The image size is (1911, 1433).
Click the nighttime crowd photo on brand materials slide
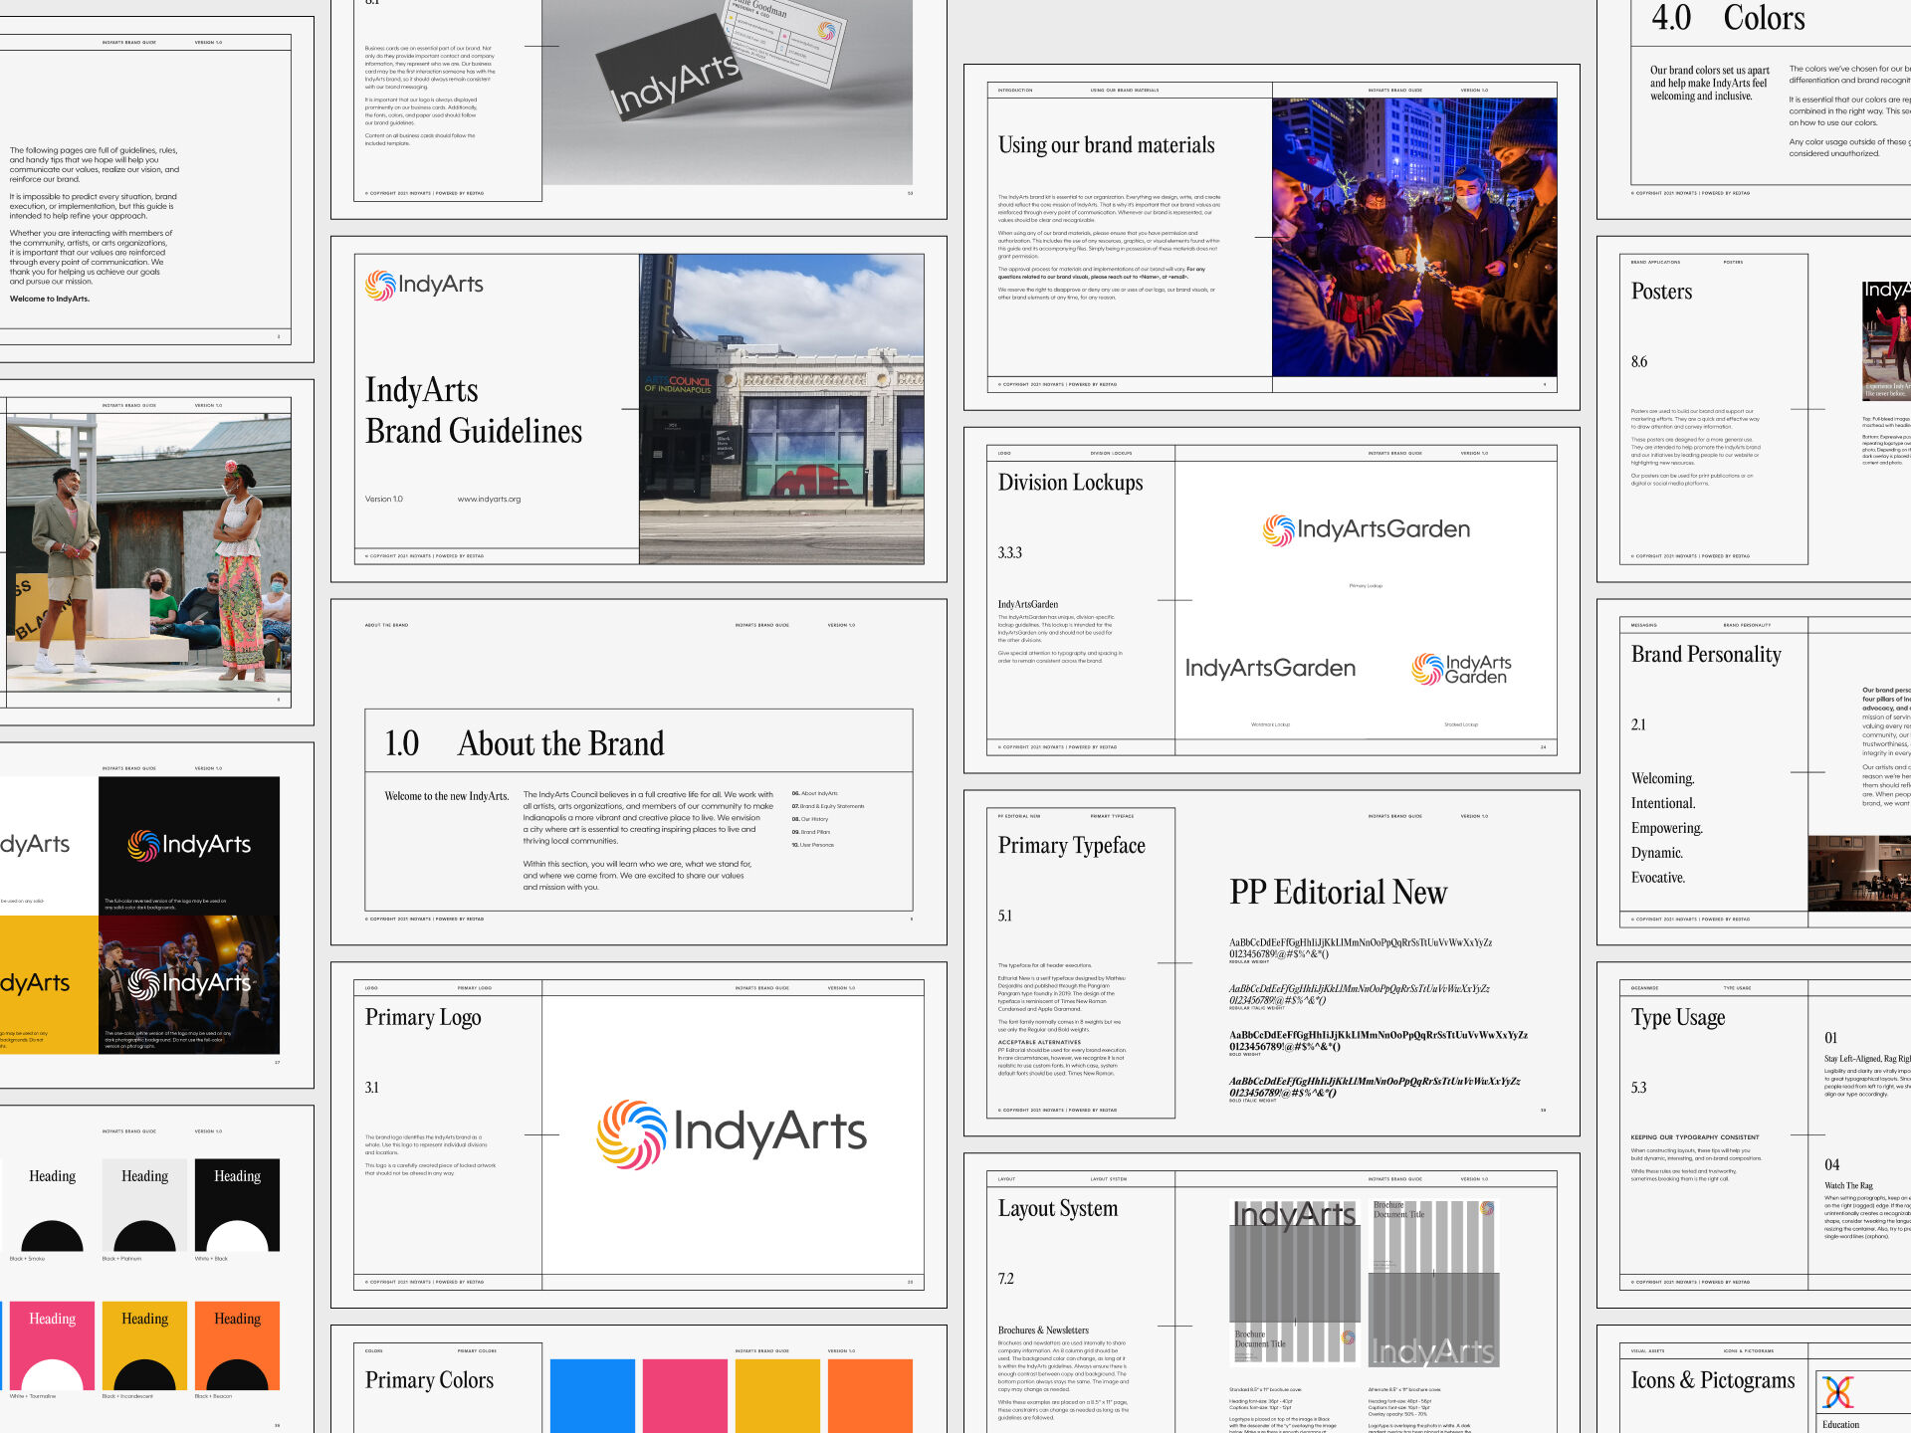[1413, 237]
